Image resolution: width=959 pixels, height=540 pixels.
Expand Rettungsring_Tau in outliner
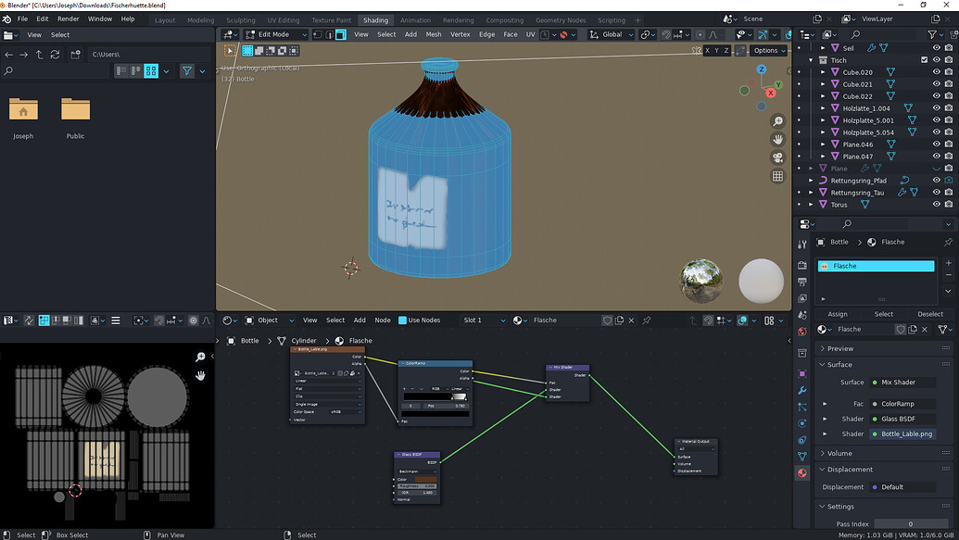(811, 193)
